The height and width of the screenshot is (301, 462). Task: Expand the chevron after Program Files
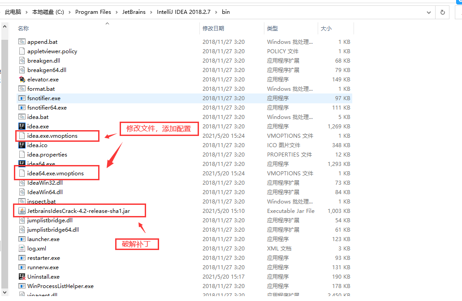117,12
